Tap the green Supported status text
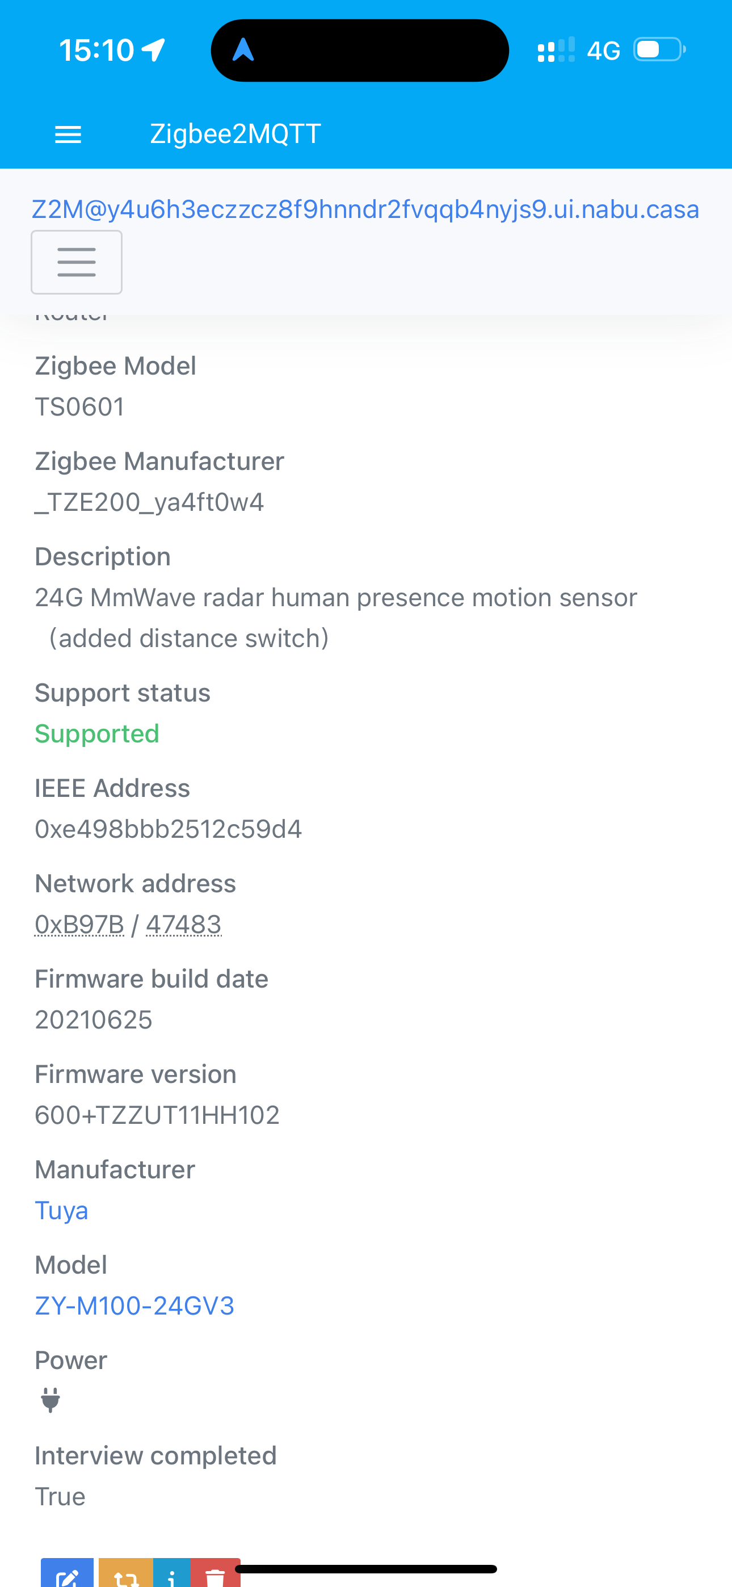 coord(96,734)
